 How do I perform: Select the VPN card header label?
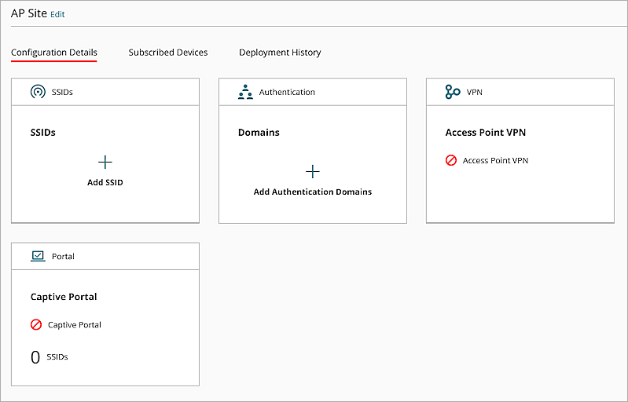point(474,92)
